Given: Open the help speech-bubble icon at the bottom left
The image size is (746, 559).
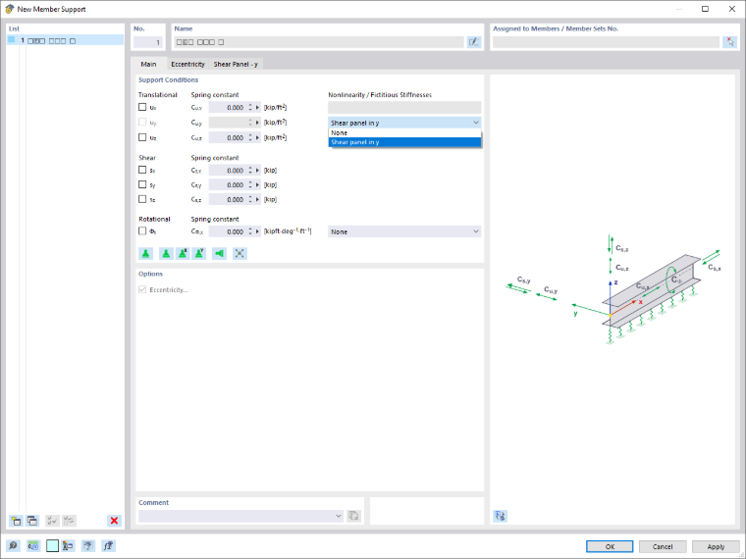Looking at the screenshot, I should pyautogui.click(x=14, y=545).
